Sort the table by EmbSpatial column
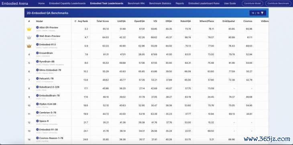This screenshot has width=293, height=145. pyautogui.click(x=228, y=21)
